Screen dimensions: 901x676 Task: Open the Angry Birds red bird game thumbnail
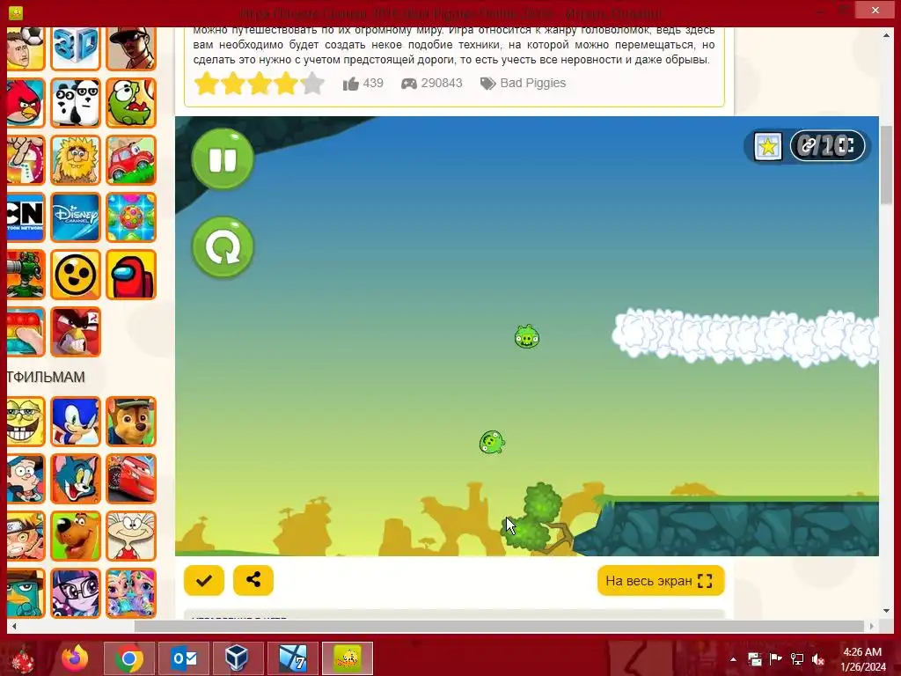25,103
